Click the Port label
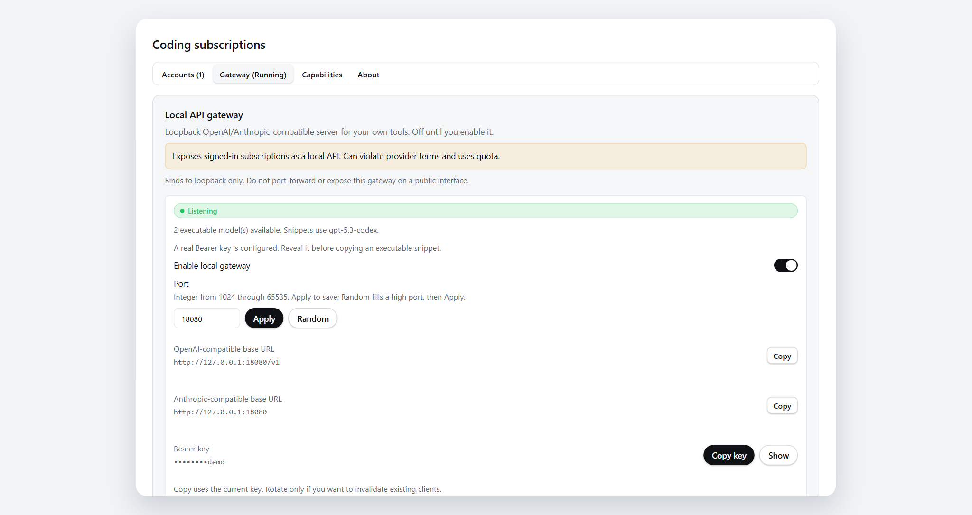Screen dimensions: 972x515 click(x=181, y=284)
